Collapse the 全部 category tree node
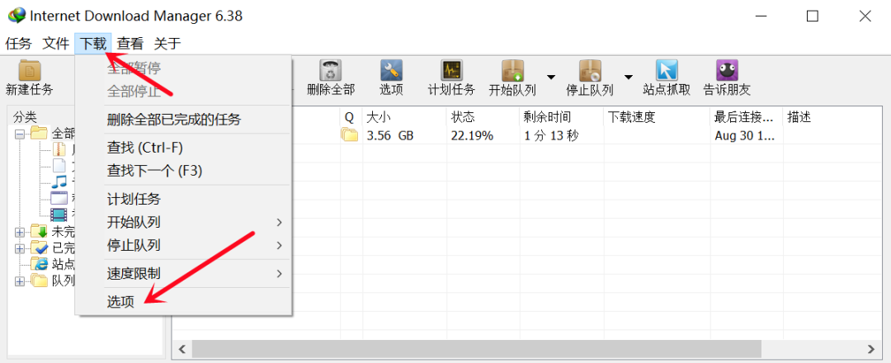This screenshot has width=891, height=363. [20, 133]
